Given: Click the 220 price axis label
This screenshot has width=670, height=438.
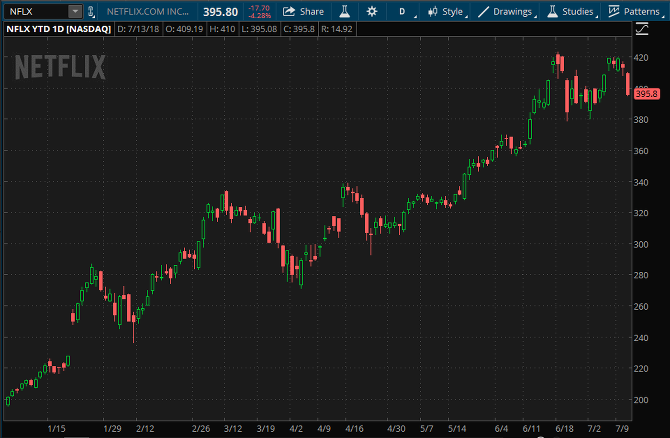Looking at the screenshot, I should pos(641,369).
